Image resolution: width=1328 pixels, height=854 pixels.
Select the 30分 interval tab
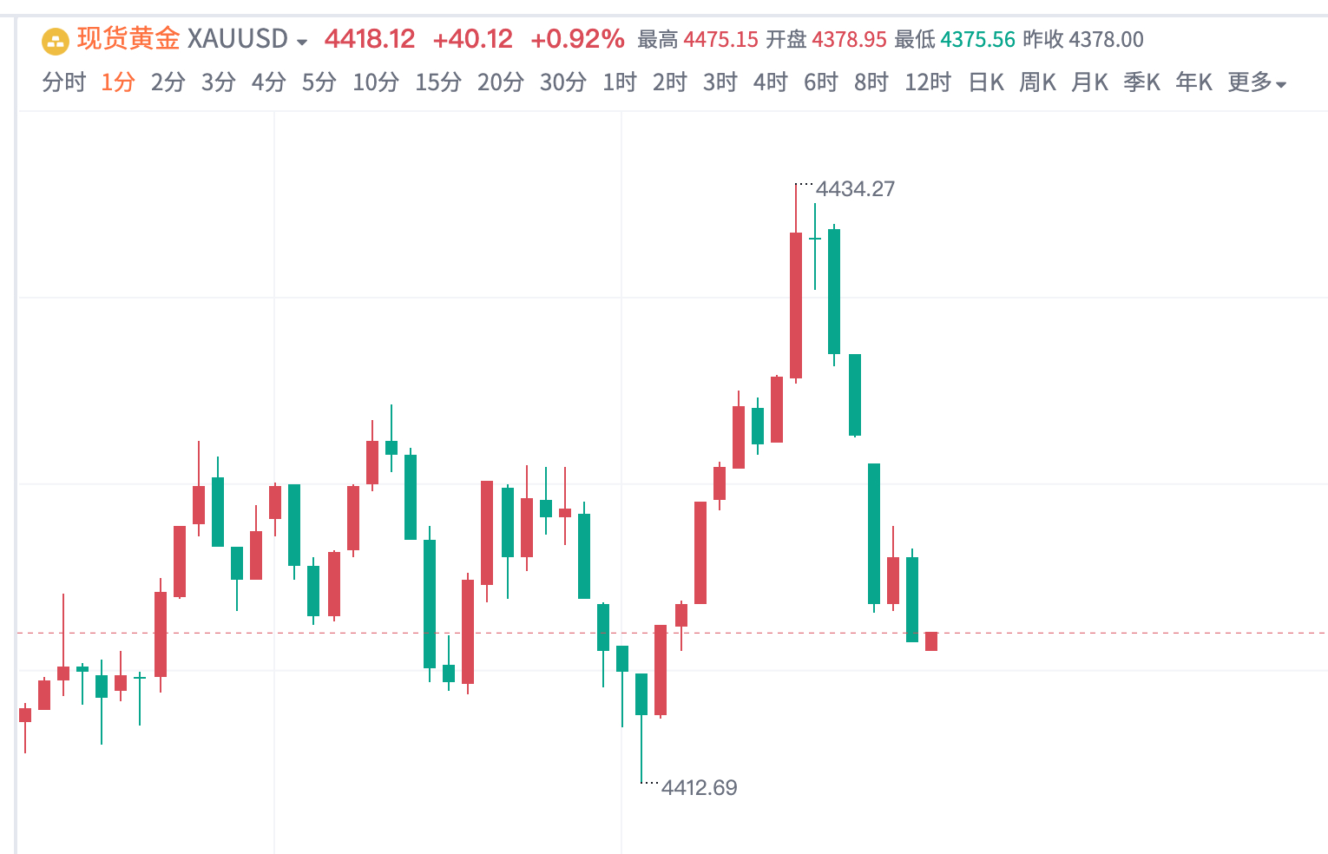[562, 82]
